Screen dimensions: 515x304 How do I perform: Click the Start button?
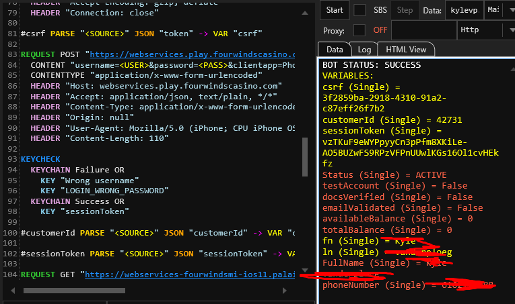(335, 10)
